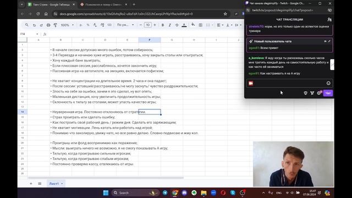Image resolution: width=352 pixels, height=198 pixels.
Task: Click the search magnifier in the Sheets toolbar
Action: click(x=27, y=25)
